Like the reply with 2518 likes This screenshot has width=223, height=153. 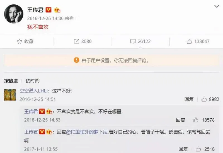198,149
